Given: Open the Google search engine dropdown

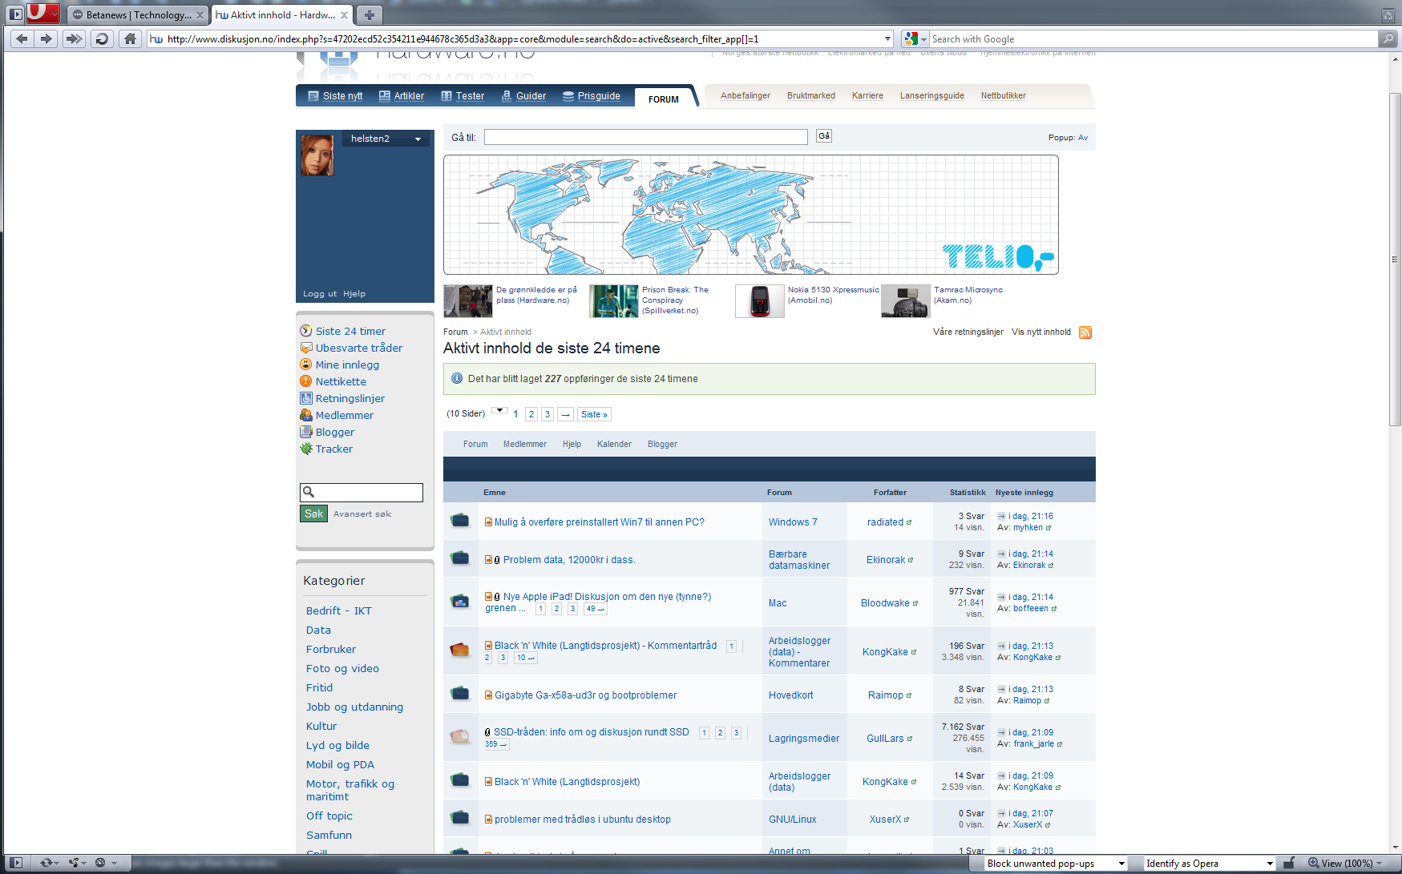Looking at the screenshot, I should pyautogui.click(x=915, y=38).
